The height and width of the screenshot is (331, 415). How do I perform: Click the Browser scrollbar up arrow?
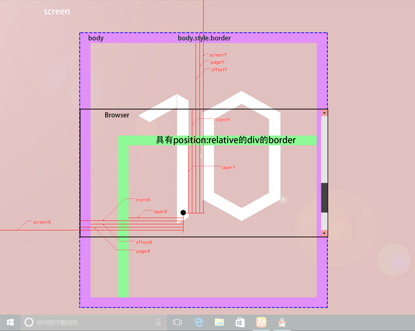pyautogui.click(x=324, y=113)
